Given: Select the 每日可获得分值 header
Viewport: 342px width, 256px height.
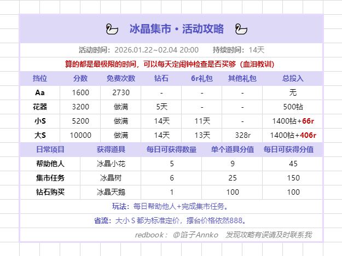Looking at the screenshot, I should tap(288, 149).
